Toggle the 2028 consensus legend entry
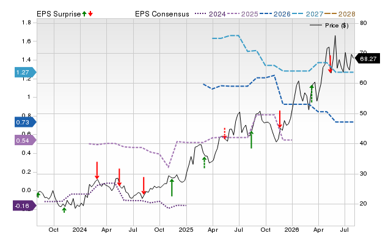 point(340,14)
